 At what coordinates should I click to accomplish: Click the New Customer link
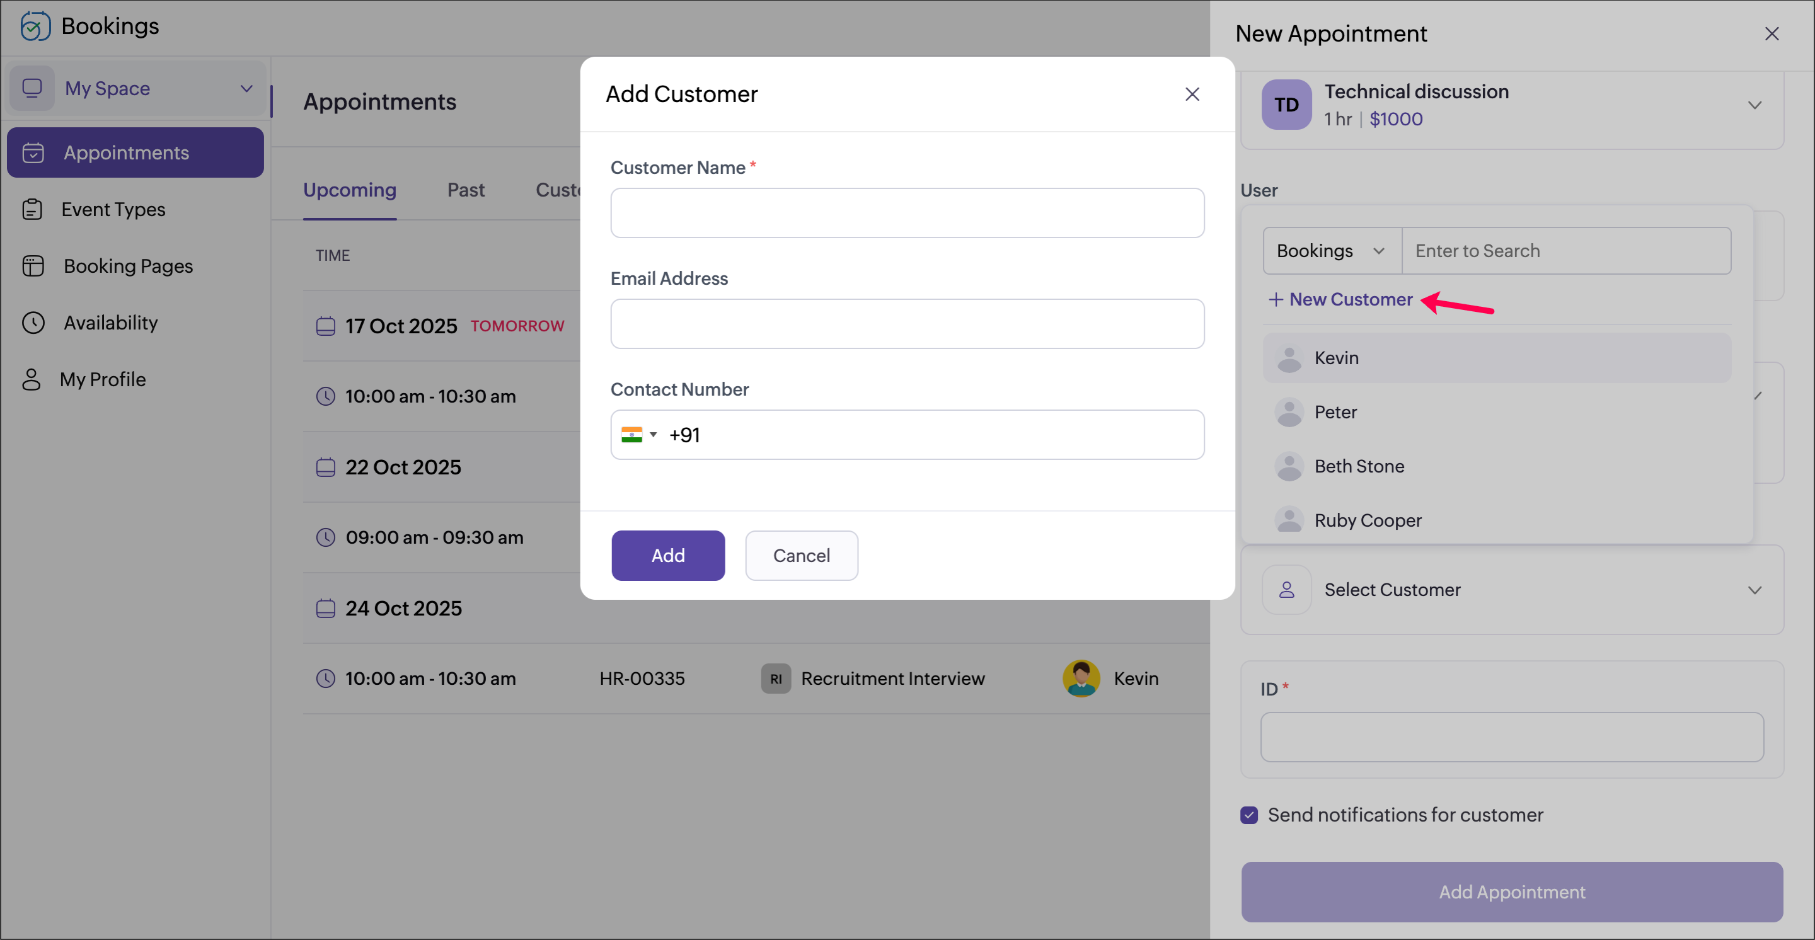tap(1341, 300)
